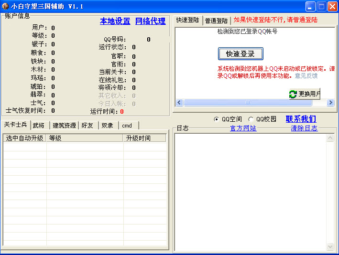This screenshot has height=255, width=339.
Task: Click the 银子 label
Action: 39,44
